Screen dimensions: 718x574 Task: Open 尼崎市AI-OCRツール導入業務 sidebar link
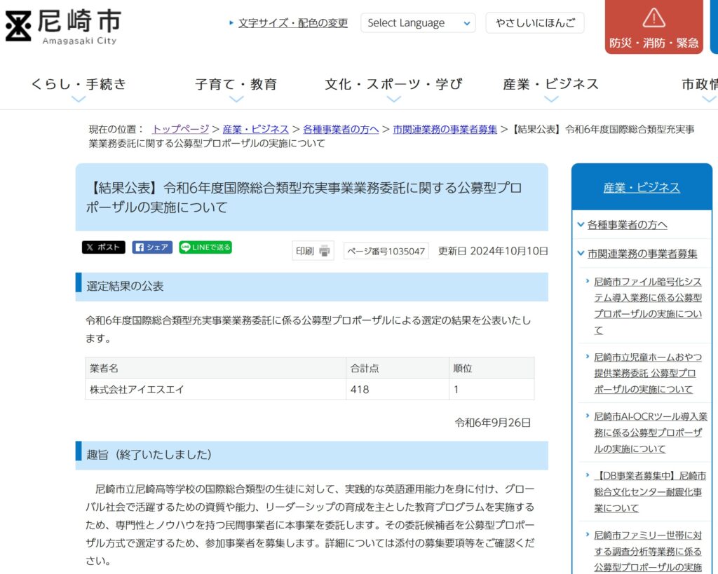[x=648, y=432]
